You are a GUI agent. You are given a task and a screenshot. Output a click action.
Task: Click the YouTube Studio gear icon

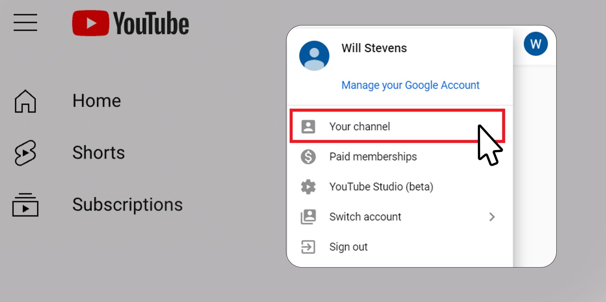point(308,187)
